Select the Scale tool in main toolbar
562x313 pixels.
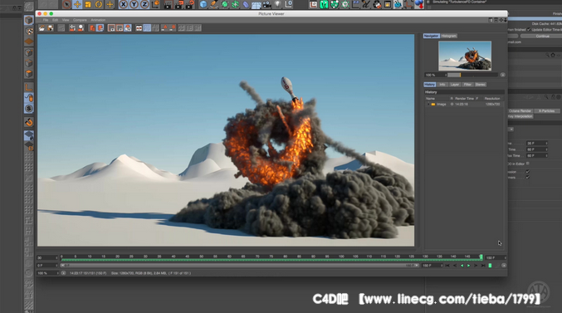pos(88,4)
